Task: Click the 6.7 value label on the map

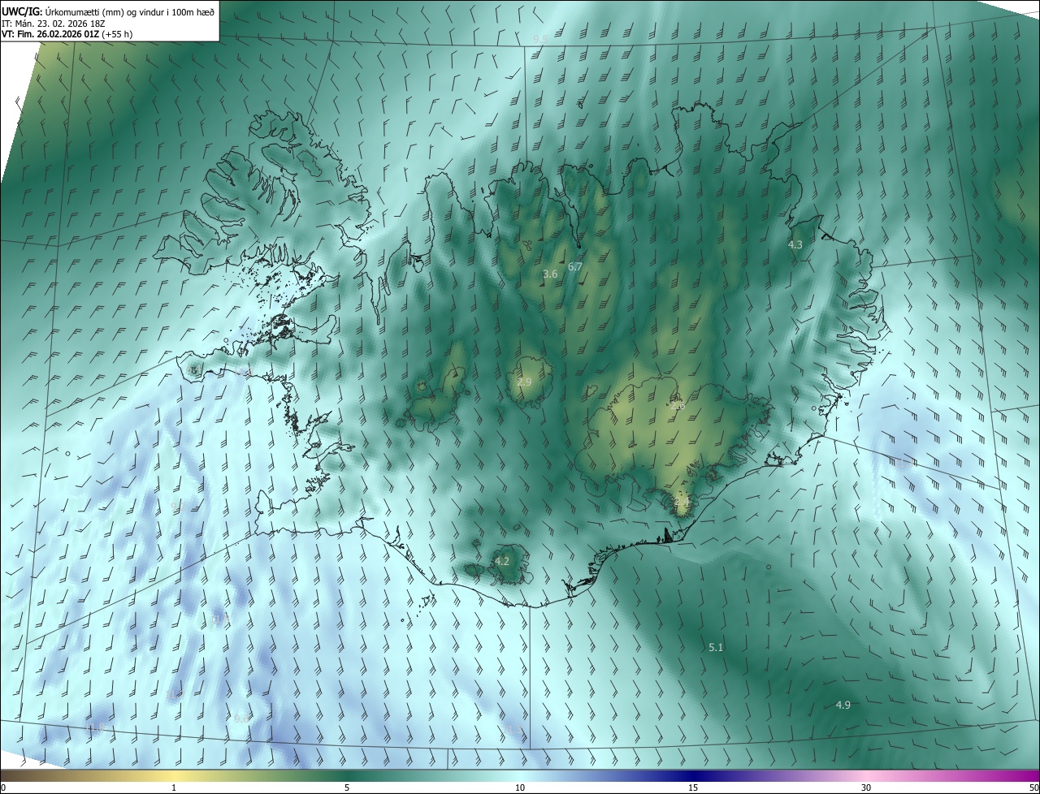Action: [x=575, y=266]
